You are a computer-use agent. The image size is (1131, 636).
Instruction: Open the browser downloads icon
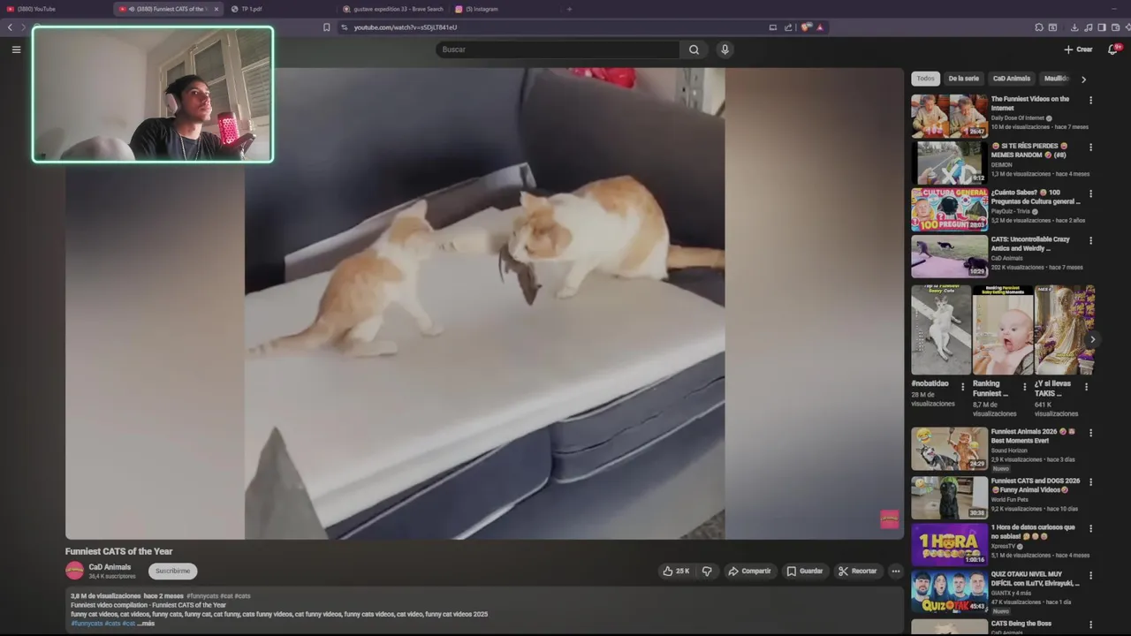point(1074,27)
